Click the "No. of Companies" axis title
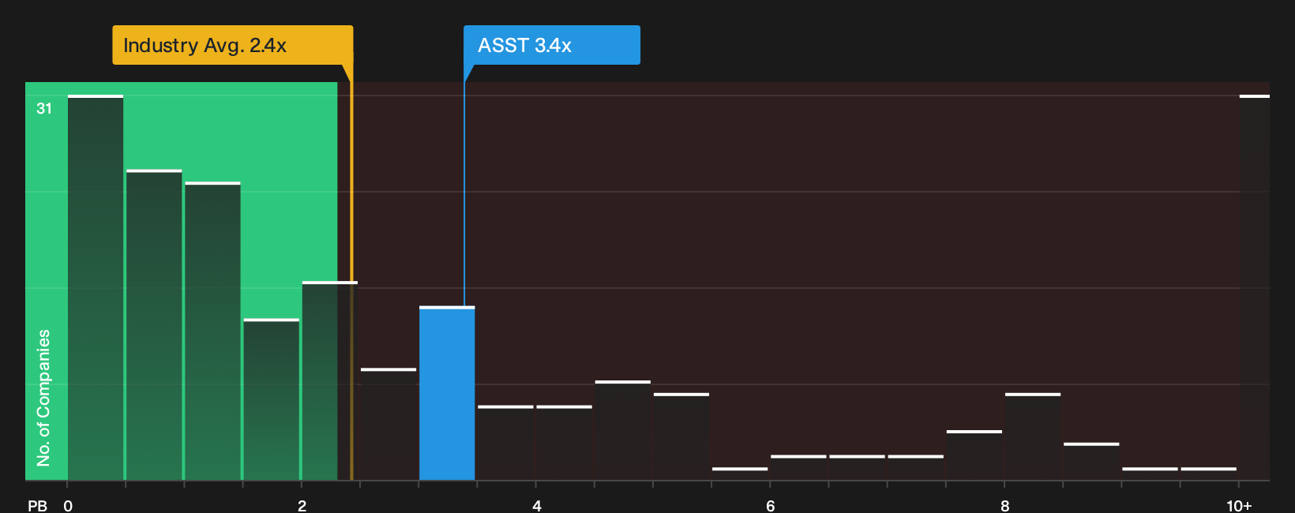The height and width of the screenshot is (513, 1295). [43, 398]
